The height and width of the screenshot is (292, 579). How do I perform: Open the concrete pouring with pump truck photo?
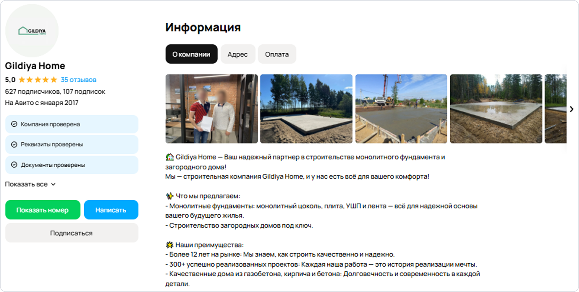401,109
